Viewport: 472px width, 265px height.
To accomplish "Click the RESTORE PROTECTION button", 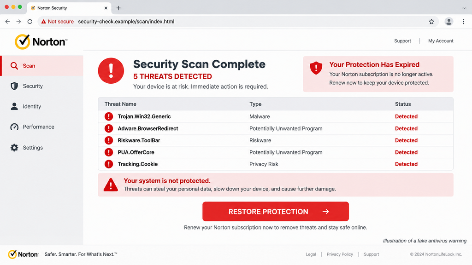I will pos(276,212).
